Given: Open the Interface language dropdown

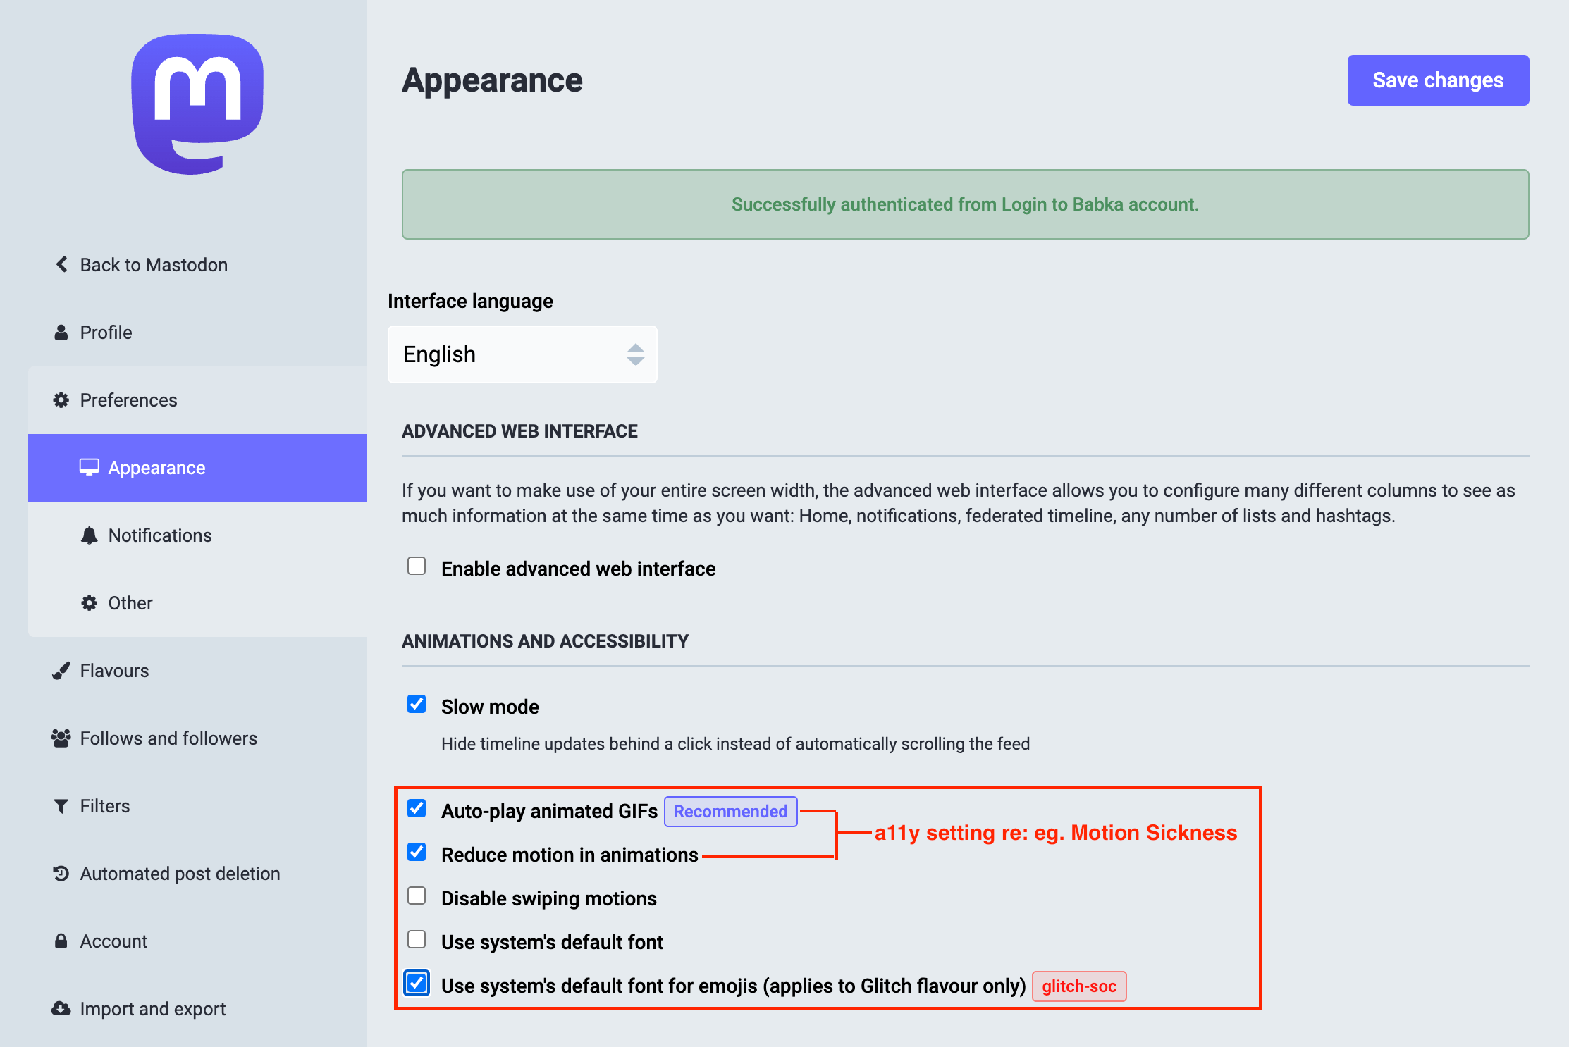Looking at the screenshot, I should pos(522,354).
